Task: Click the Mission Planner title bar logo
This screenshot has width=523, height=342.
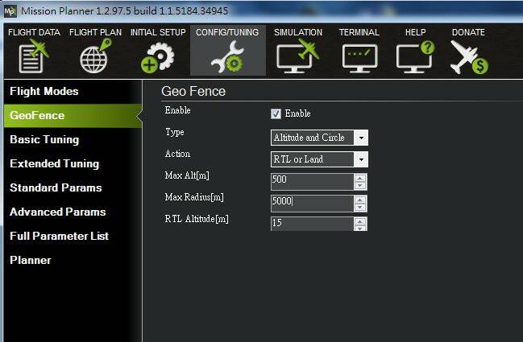Action: [10, 10]
